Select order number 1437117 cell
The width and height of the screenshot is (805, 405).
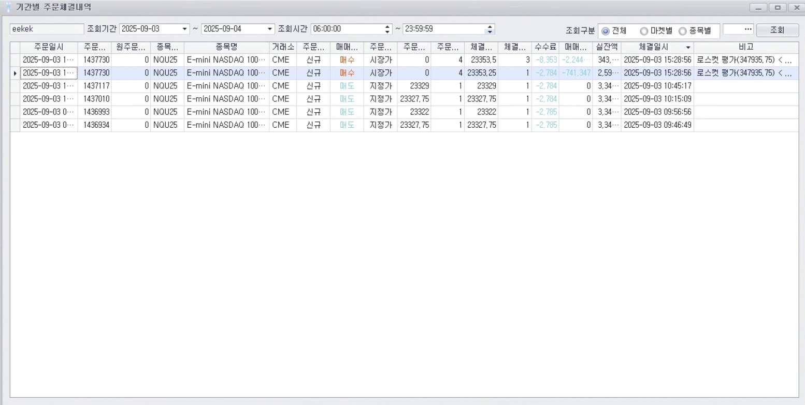pyautogui.click(x=94, y=86)
